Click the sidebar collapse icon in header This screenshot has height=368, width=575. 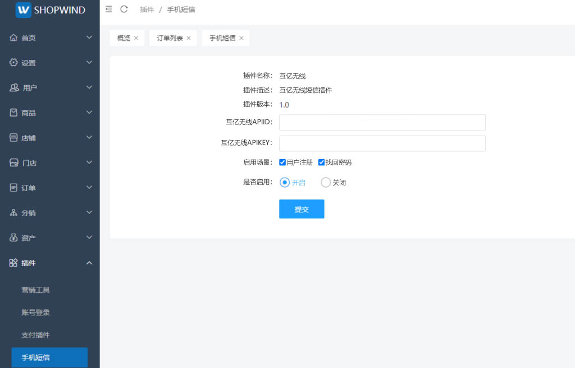109,9
